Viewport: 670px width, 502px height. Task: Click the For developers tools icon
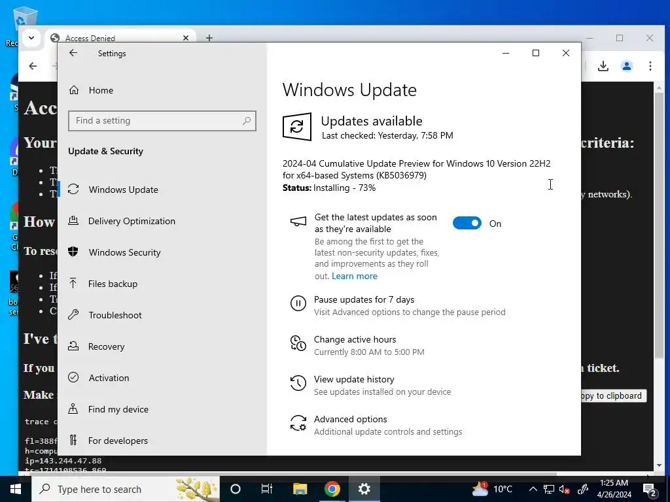[73, 440]
